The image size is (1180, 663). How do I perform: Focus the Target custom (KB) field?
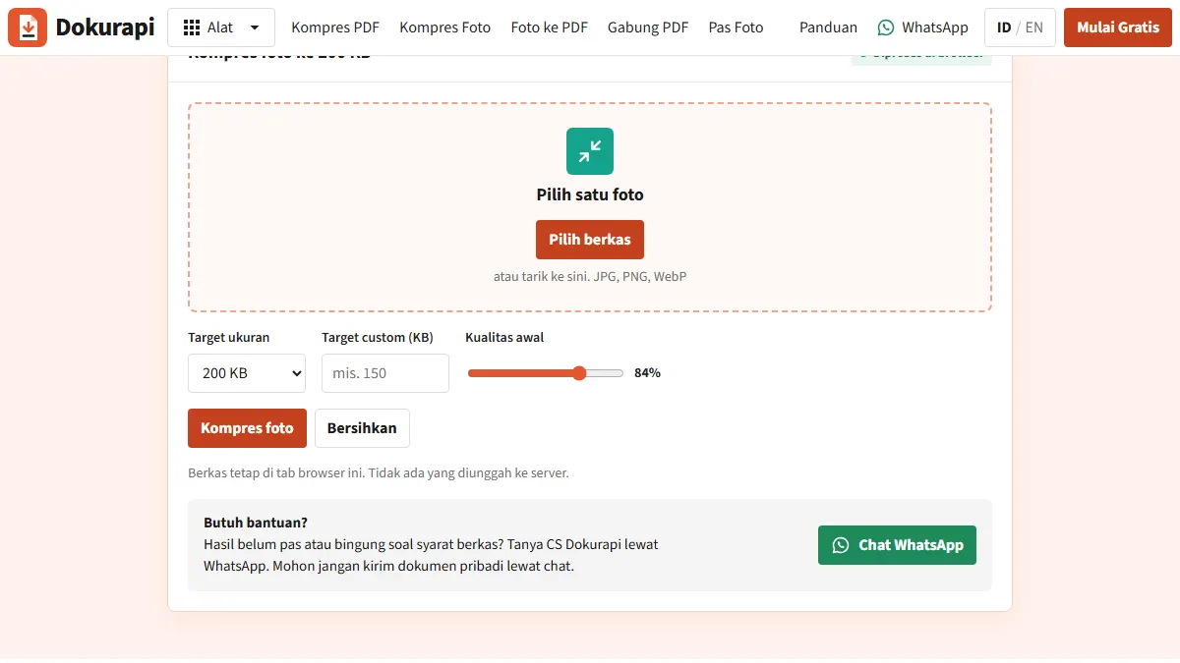click(385, 373)
